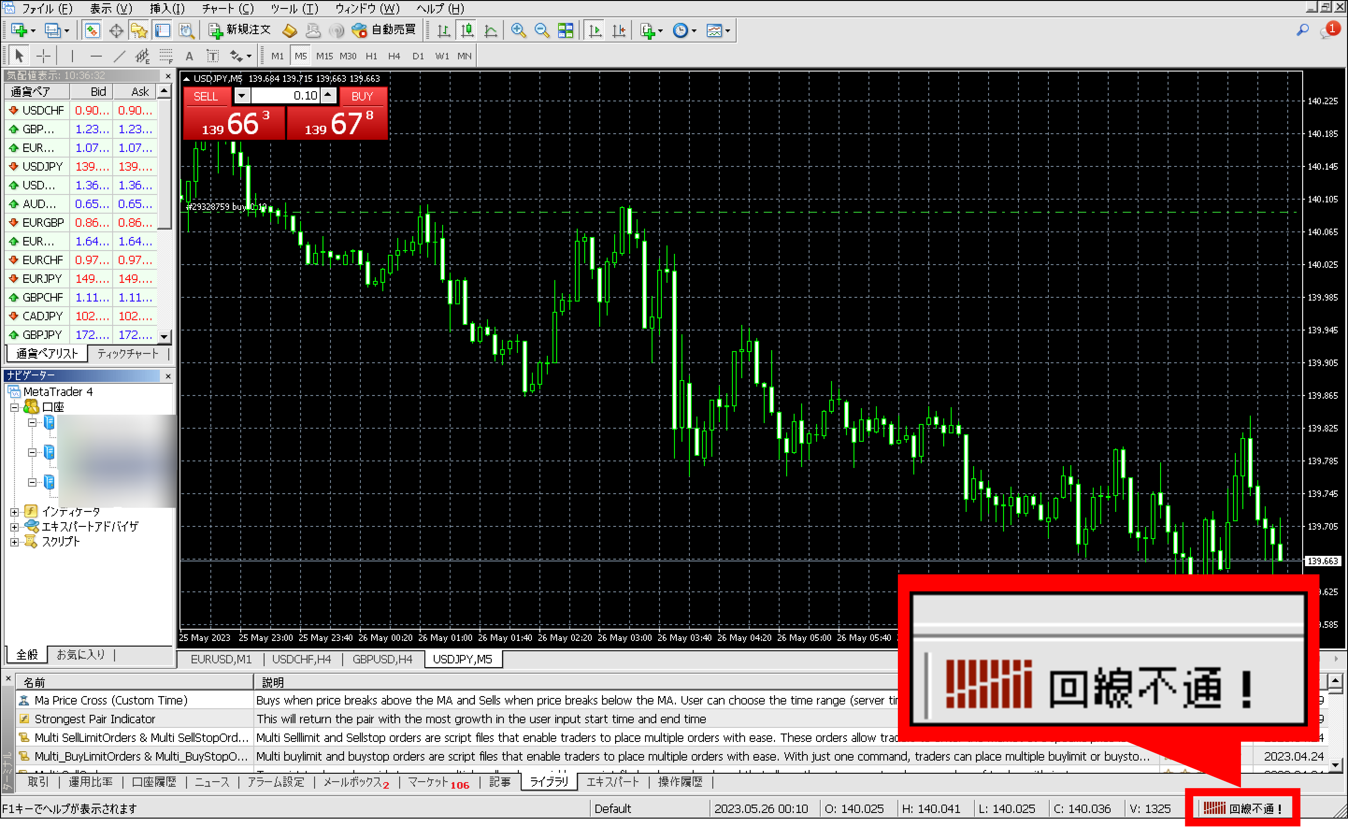Collapse the 口座 accounts node
The image size is (1348, 827).
(15, 407)
